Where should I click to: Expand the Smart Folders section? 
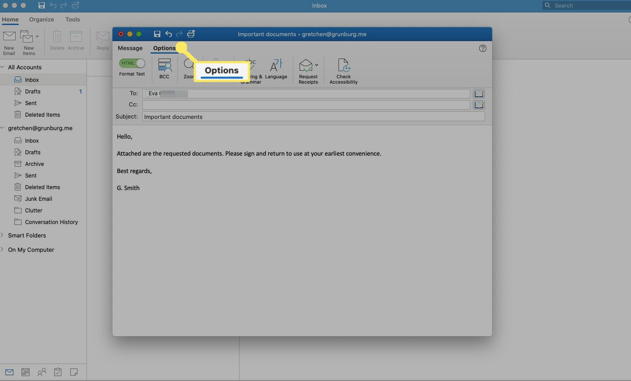pyautogui.click(x=2, y=235)
